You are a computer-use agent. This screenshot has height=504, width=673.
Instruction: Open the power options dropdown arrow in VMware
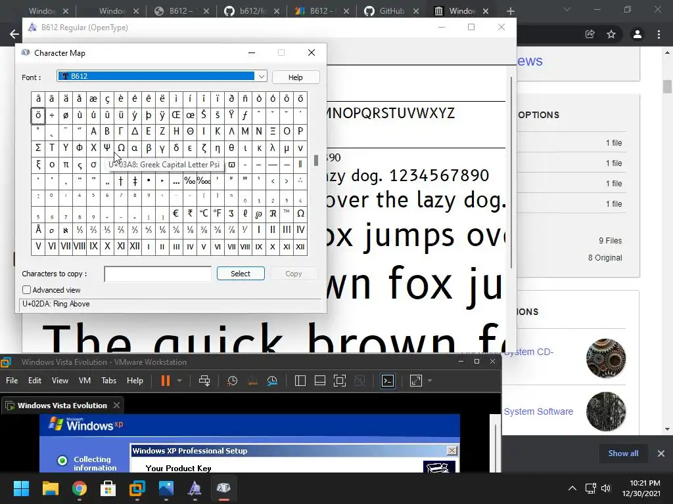point(179,381)
